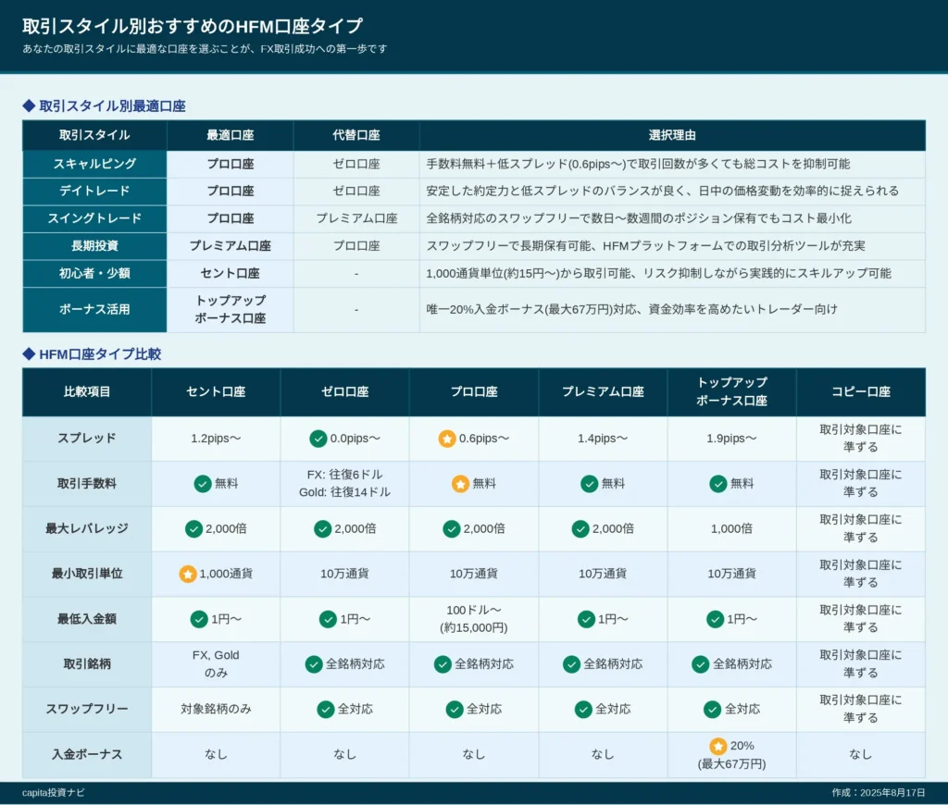948x805 pixels.
Task: Click the スプレッド row label
Action: pos(87,439)
